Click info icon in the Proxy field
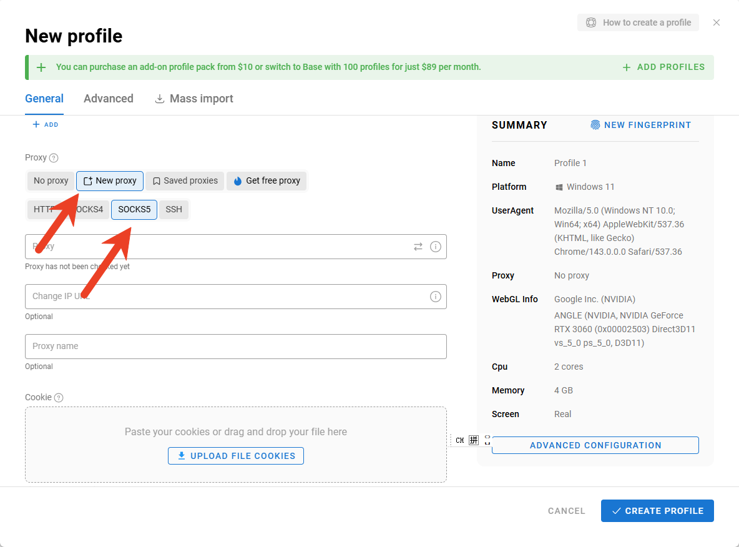Image resolution: width=739 pixels, height=547 pixels. [x=436, y=247]
